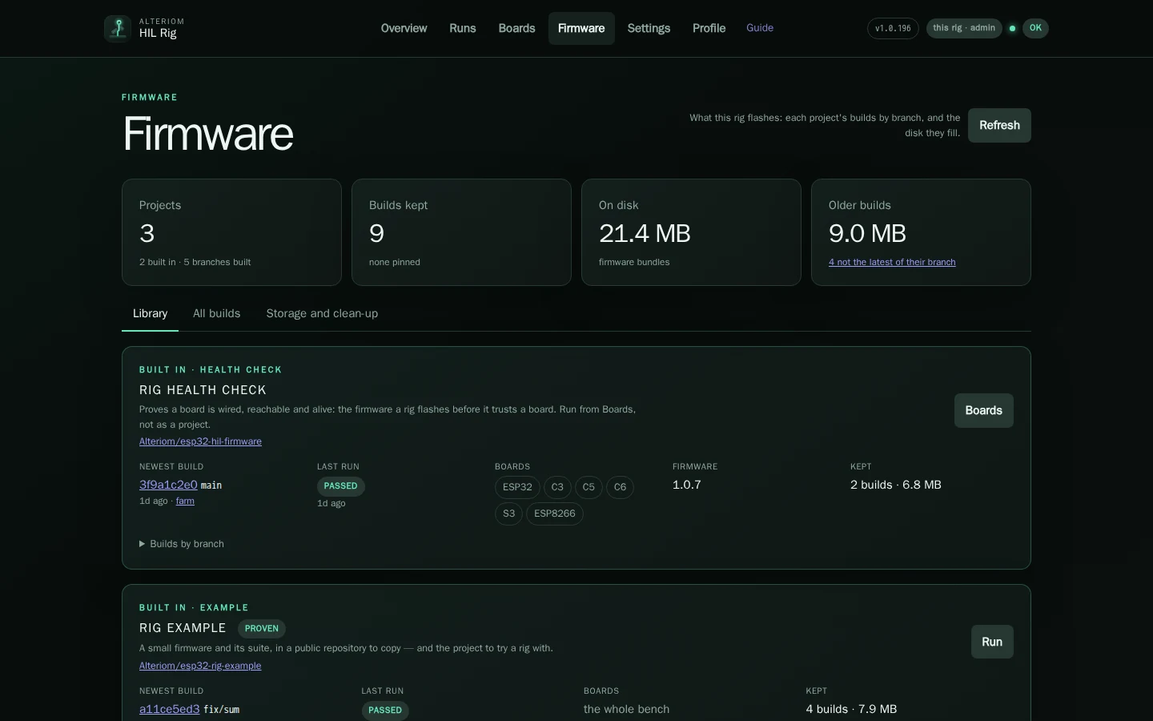The image size is (1153, 721).
Task: Open the 4 not the latest link
Action: click(892, 262)
